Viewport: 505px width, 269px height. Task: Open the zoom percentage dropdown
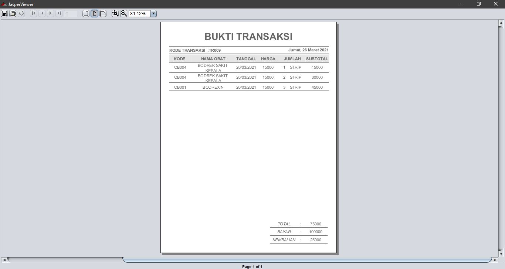[x=153, y=13]
